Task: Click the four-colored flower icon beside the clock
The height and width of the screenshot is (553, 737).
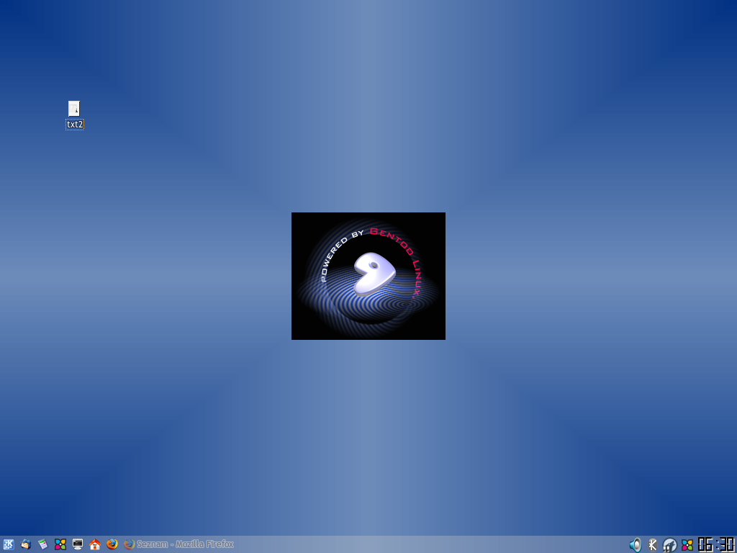Action: (687, 544)
